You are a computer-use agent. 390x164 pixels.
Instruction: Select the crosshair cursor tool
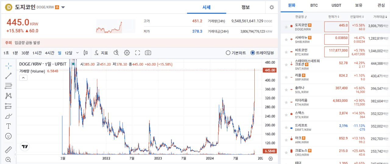(x=9, y=66)
